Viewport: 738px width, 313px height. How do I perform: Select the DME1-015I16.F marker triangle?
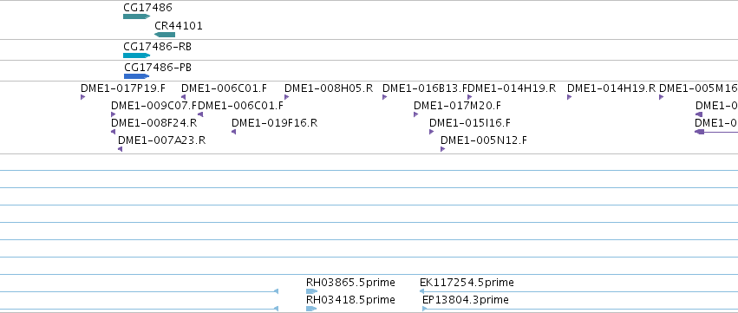(x=431, y=132)
